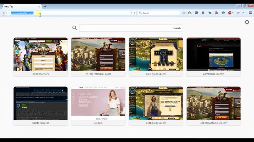254x142 pixels.
Task: Click the browser back arrow button
Action: click(4, 13)
